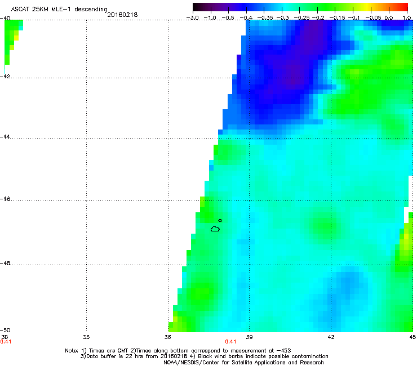
Task: Click the red end of the color bar
Action: pyautogui.click(x=403, y=7)
